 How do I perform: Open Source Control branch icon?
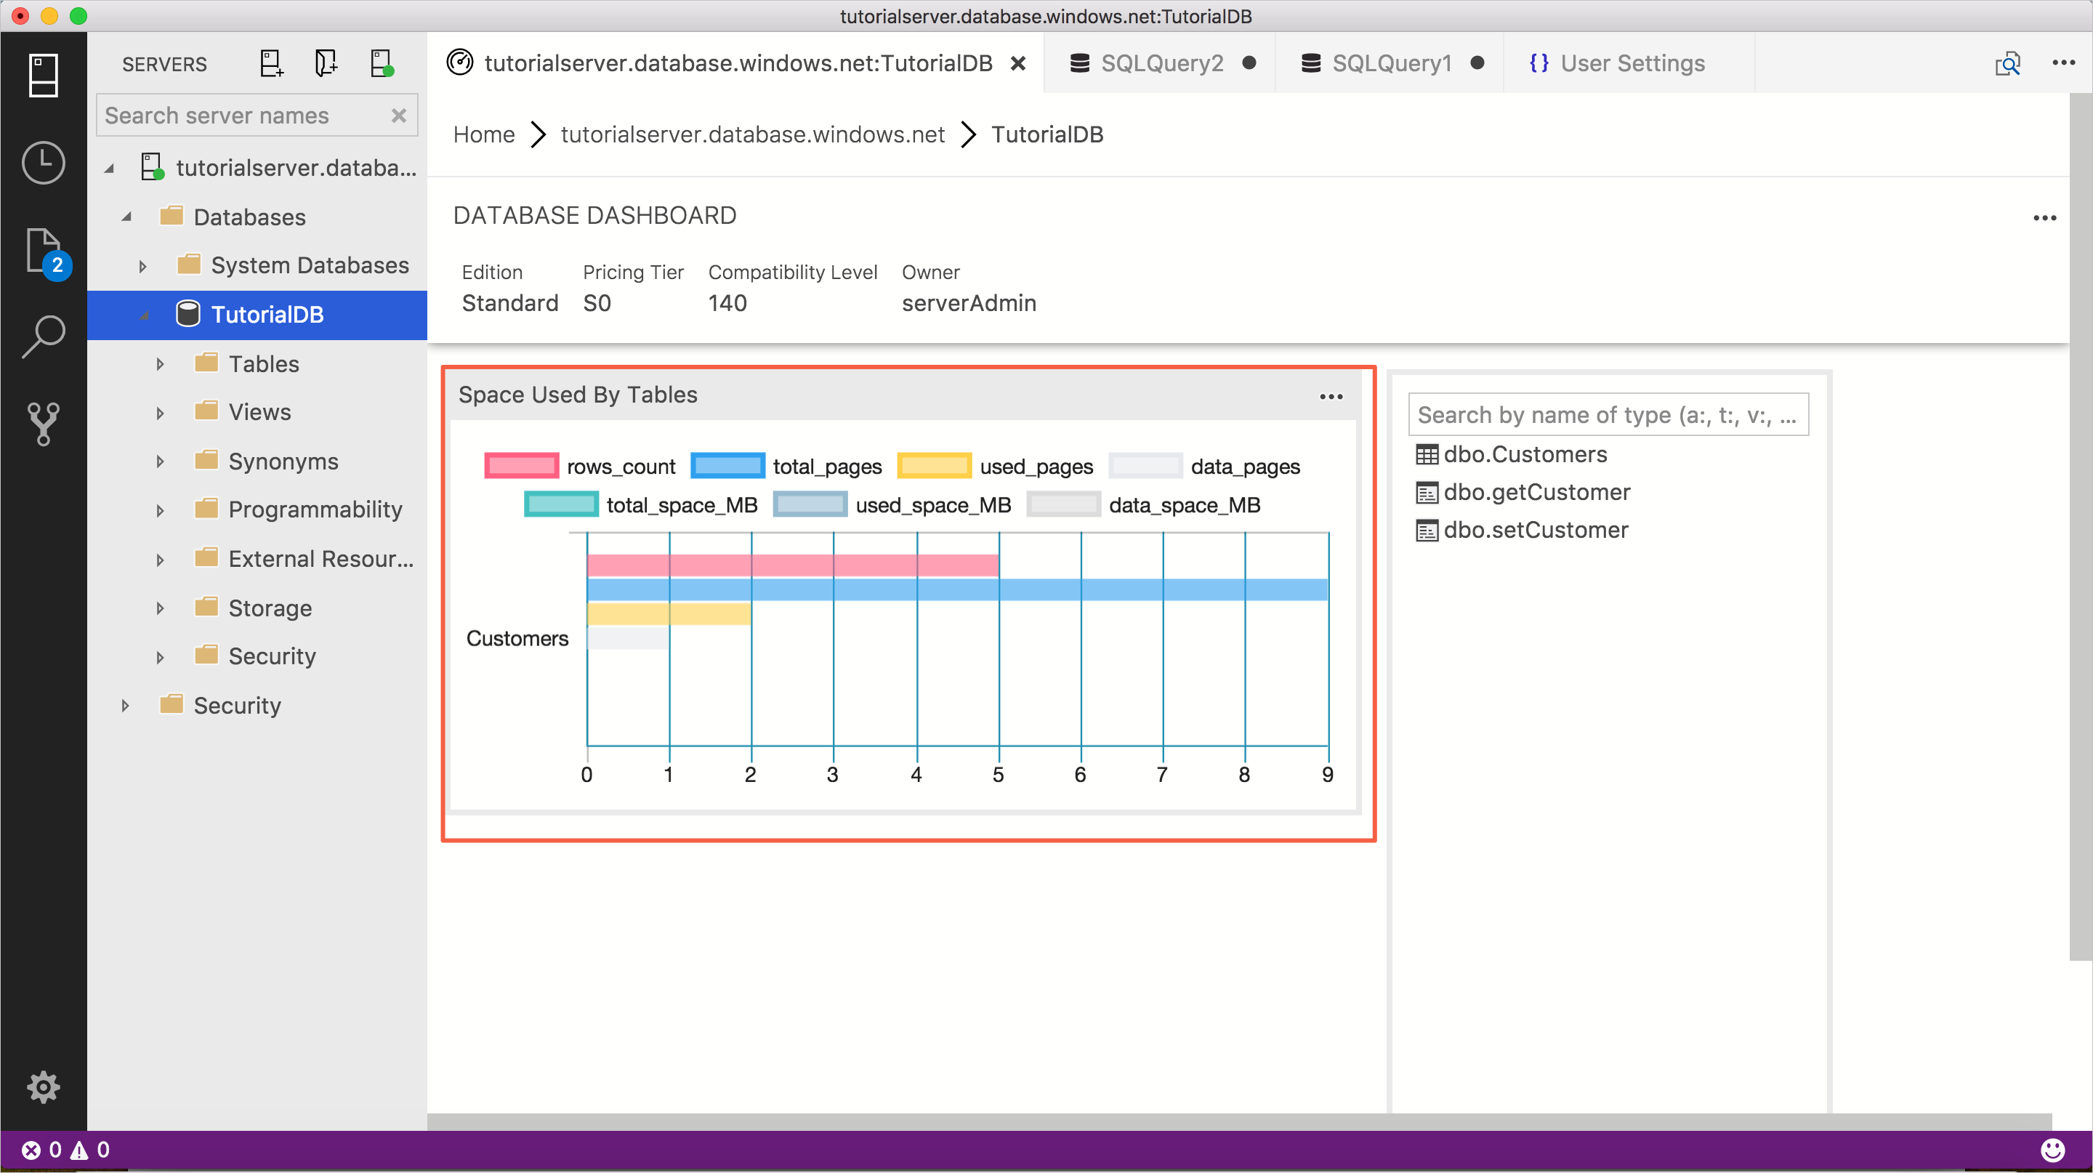click(x=43, y=423)
